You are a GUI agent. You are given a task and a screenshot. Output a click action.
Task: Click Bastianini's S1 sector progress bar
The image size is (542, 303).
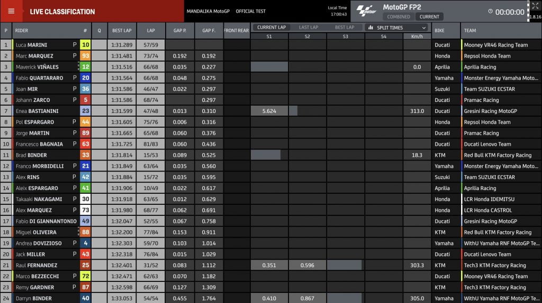click(x=269, y=111)
